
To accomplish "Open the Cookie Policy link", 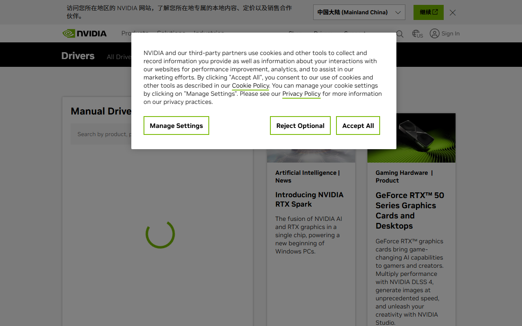I will [x=250, y=86].
